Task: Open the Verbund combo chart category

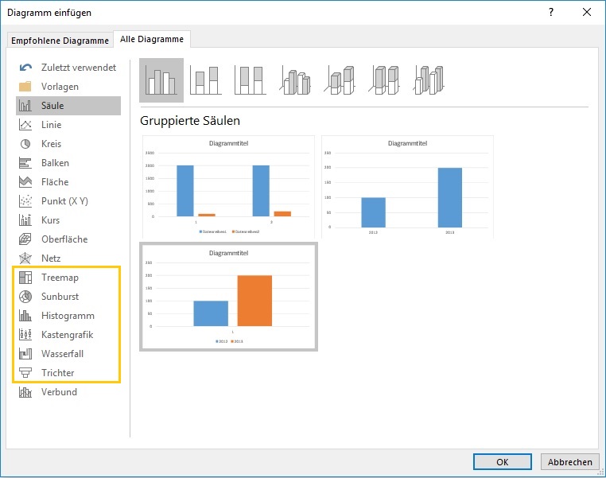Action: (x=59, y=392)
